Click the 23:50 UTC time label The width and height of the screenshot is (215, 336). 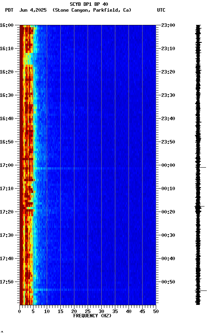tap(168, 142)
